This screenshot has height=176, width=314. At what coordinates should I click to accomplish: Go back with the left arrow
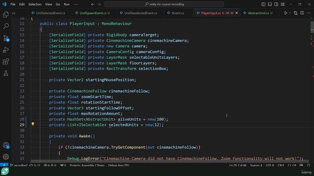coord(93,4)
